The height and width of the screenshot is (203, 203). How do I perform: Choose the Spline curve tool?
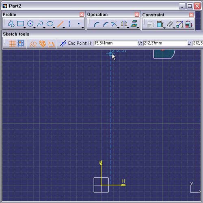tap(40, 24)
